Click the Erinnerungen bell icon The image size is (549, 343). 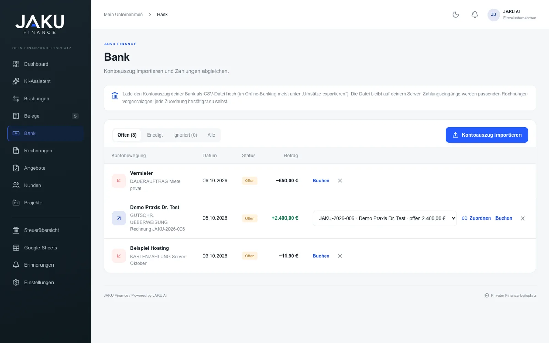click(x=16, y=265)
